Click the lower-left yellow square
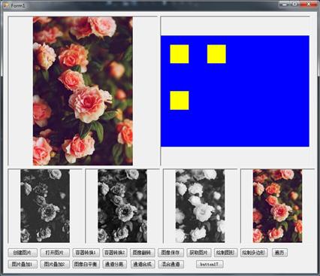 pyautogui.click(x=180, y=101)
